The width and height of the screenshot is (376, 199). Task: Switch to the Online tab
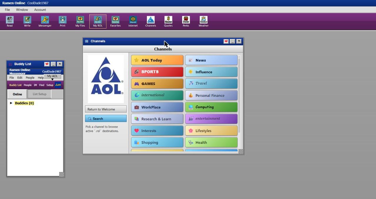(17, 94)
